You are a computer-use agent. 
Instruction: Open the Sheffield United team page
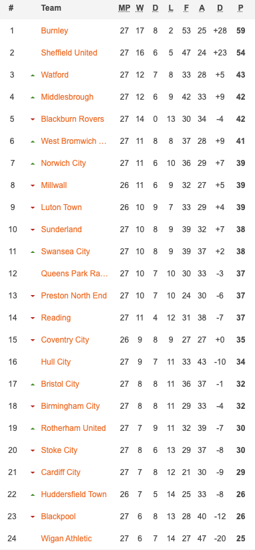pos(69,53)
